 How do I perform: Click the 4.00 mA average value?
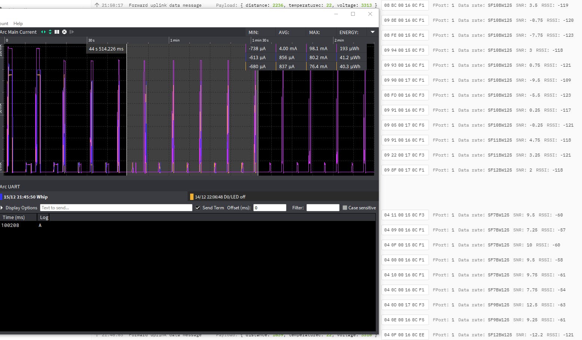click(288, 49)
